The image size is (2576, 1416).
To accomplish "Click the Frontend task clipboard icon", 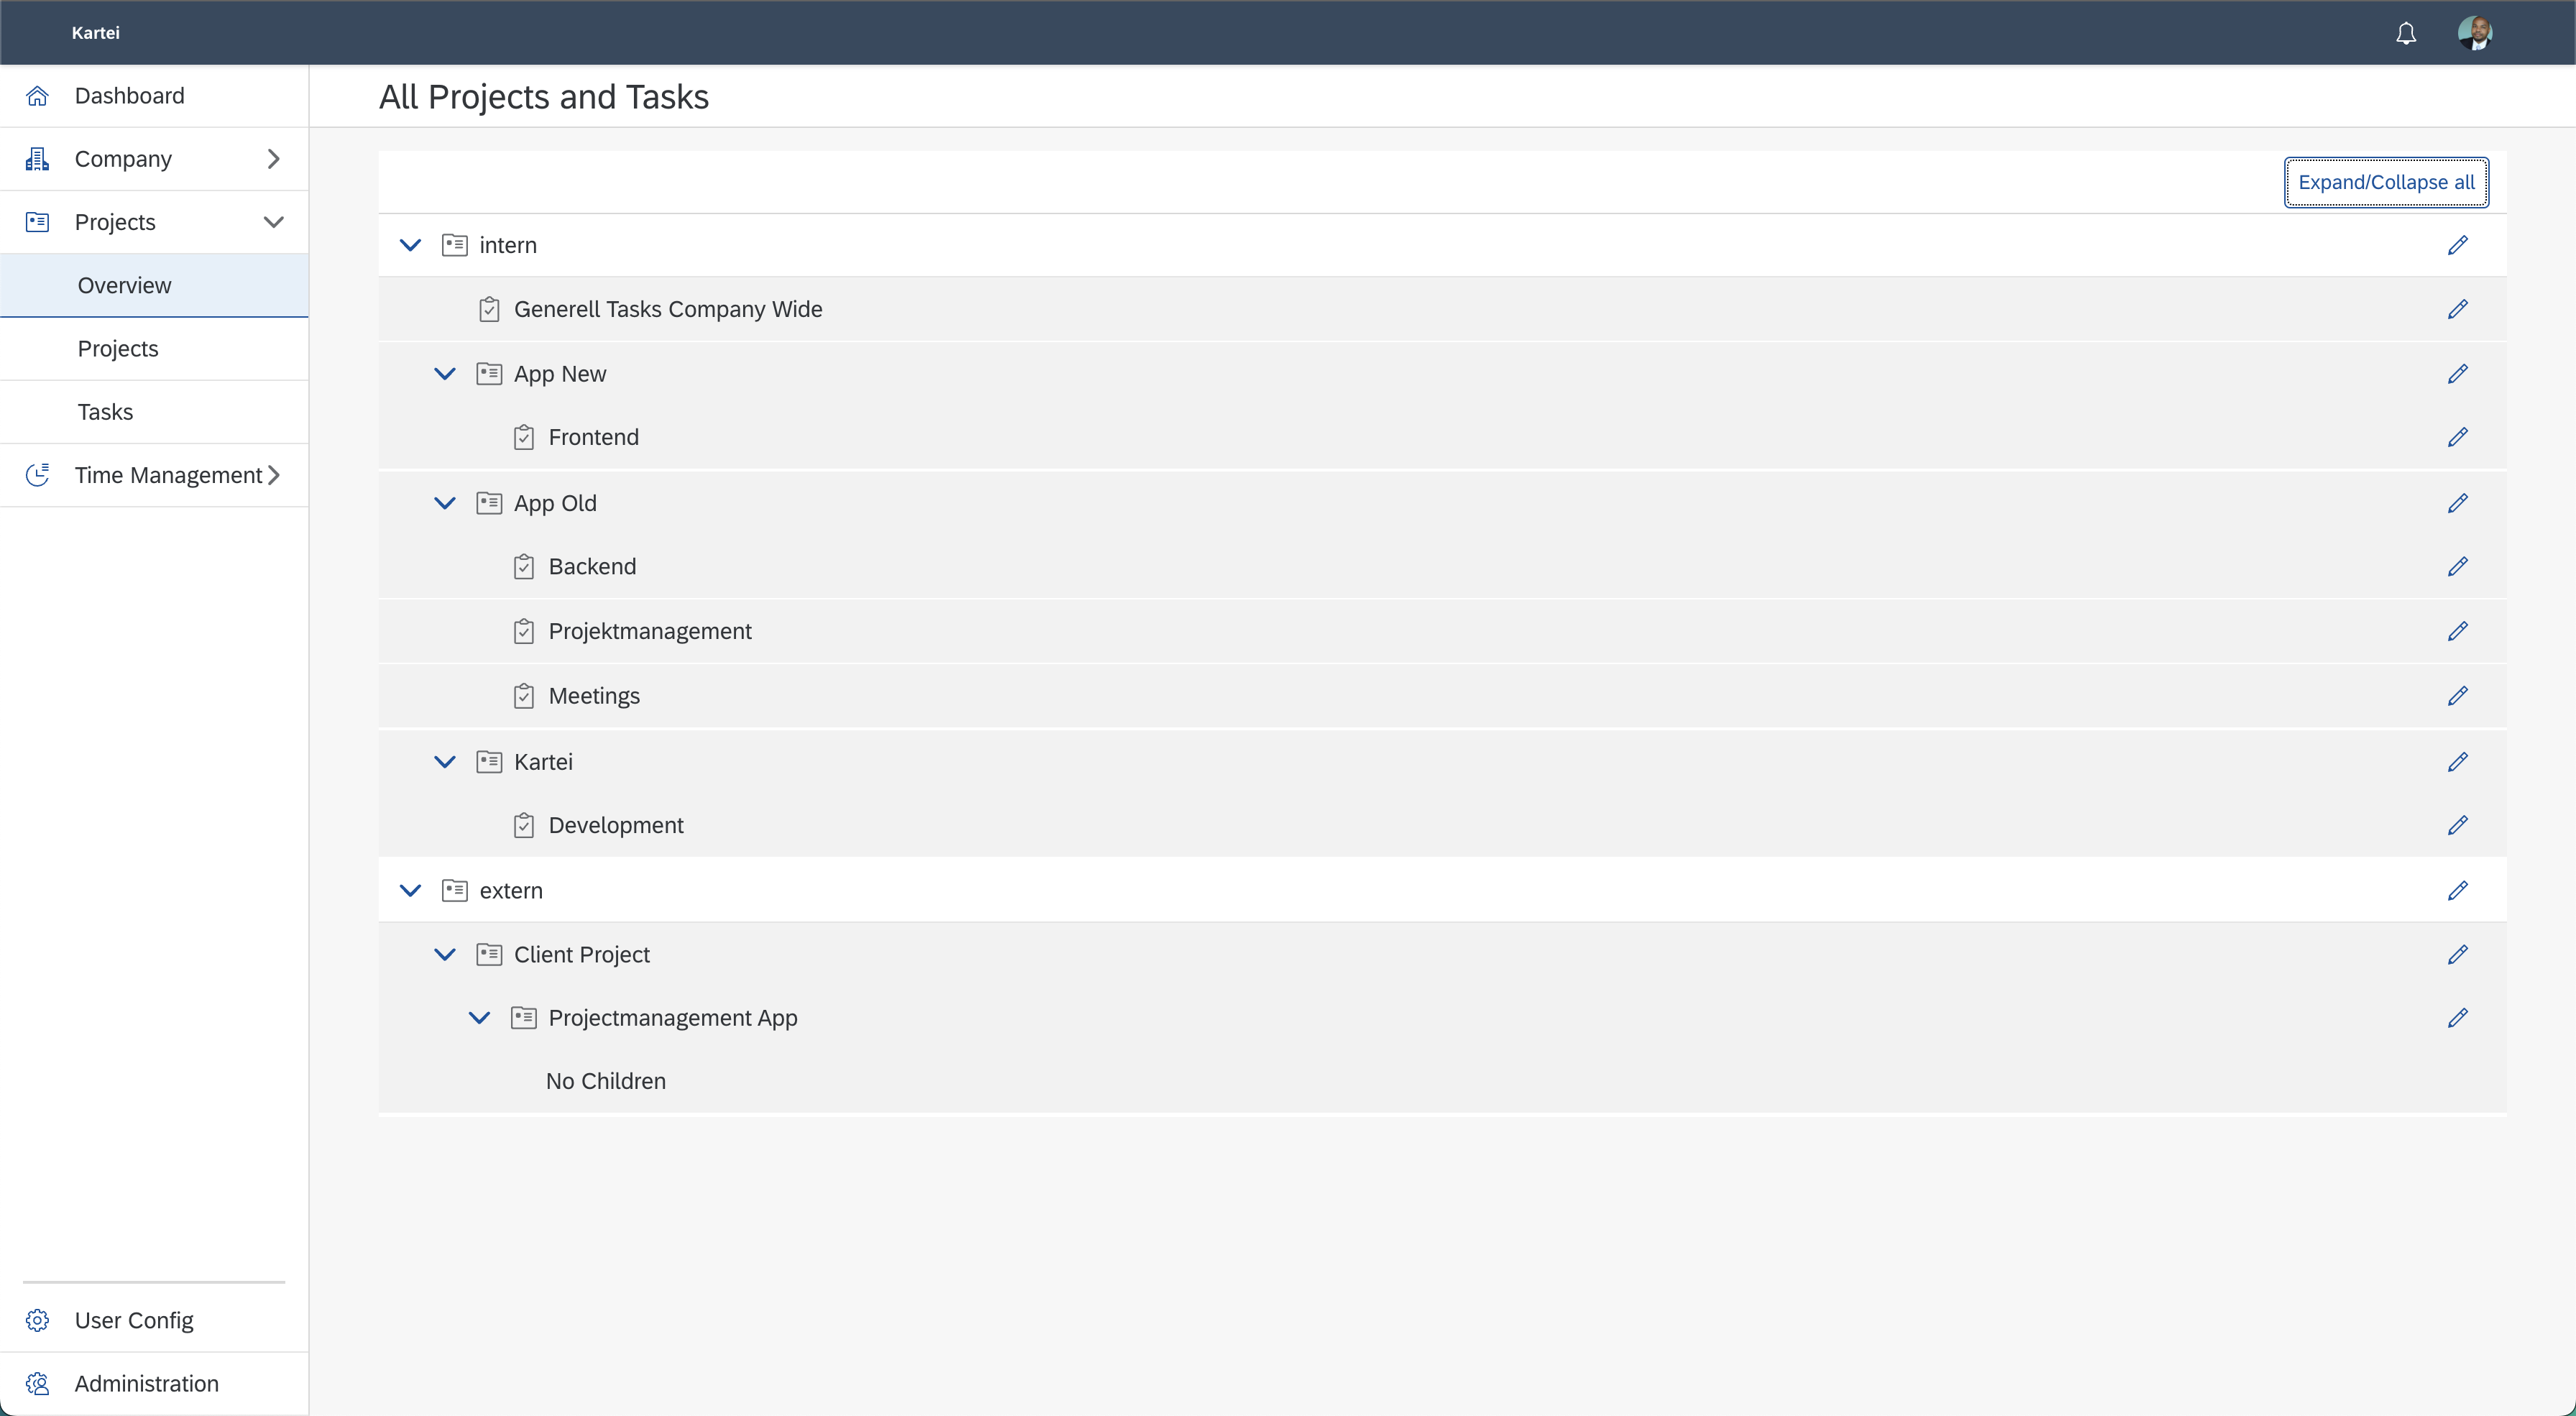I will [x=524, y=437].
